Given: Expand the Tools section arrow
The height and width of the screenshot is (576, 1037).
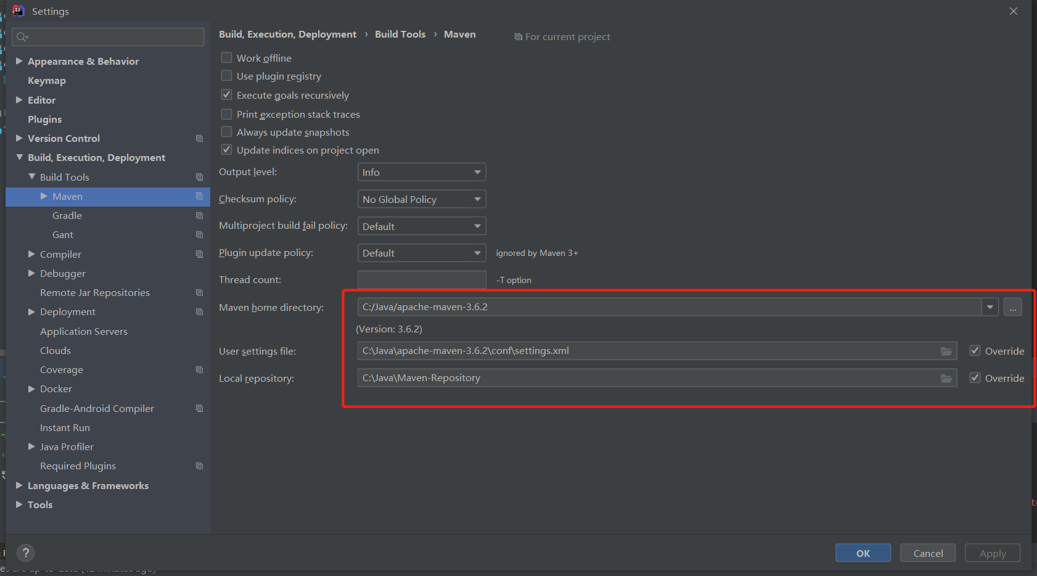Looking at the screenshot, I should (19, 504).
